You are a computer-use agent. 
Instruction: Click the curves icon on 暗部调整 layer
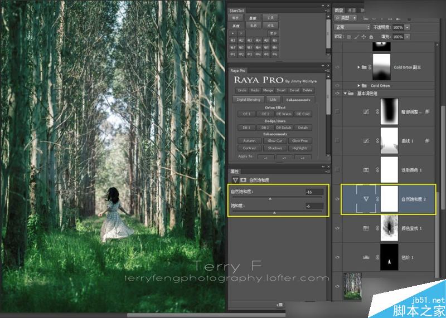point(366,112)
